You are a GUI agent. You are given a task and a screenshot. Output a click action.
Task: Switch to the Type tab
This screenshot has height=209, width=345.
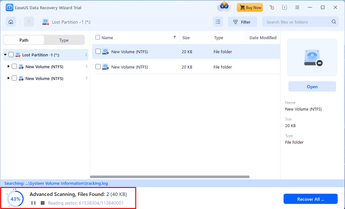tap(64, 40)
